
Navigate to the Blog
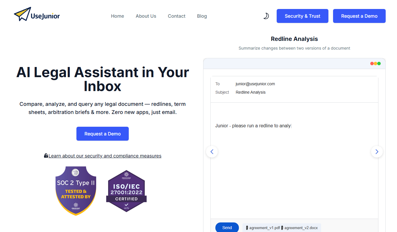point(202,16)
